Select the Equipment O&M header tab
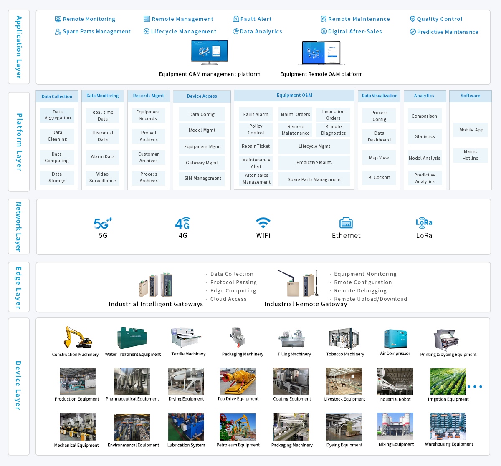The image size is (501, 466). click(x=294, y=96)
